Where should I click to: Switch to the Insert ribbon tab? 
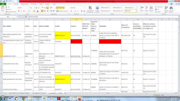point(16,4)
